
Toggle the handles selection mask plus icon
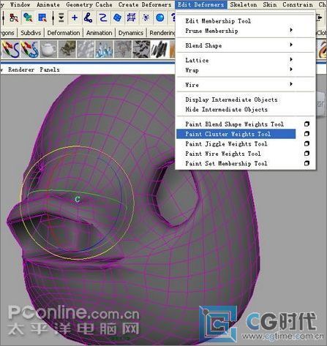point(75,18)
